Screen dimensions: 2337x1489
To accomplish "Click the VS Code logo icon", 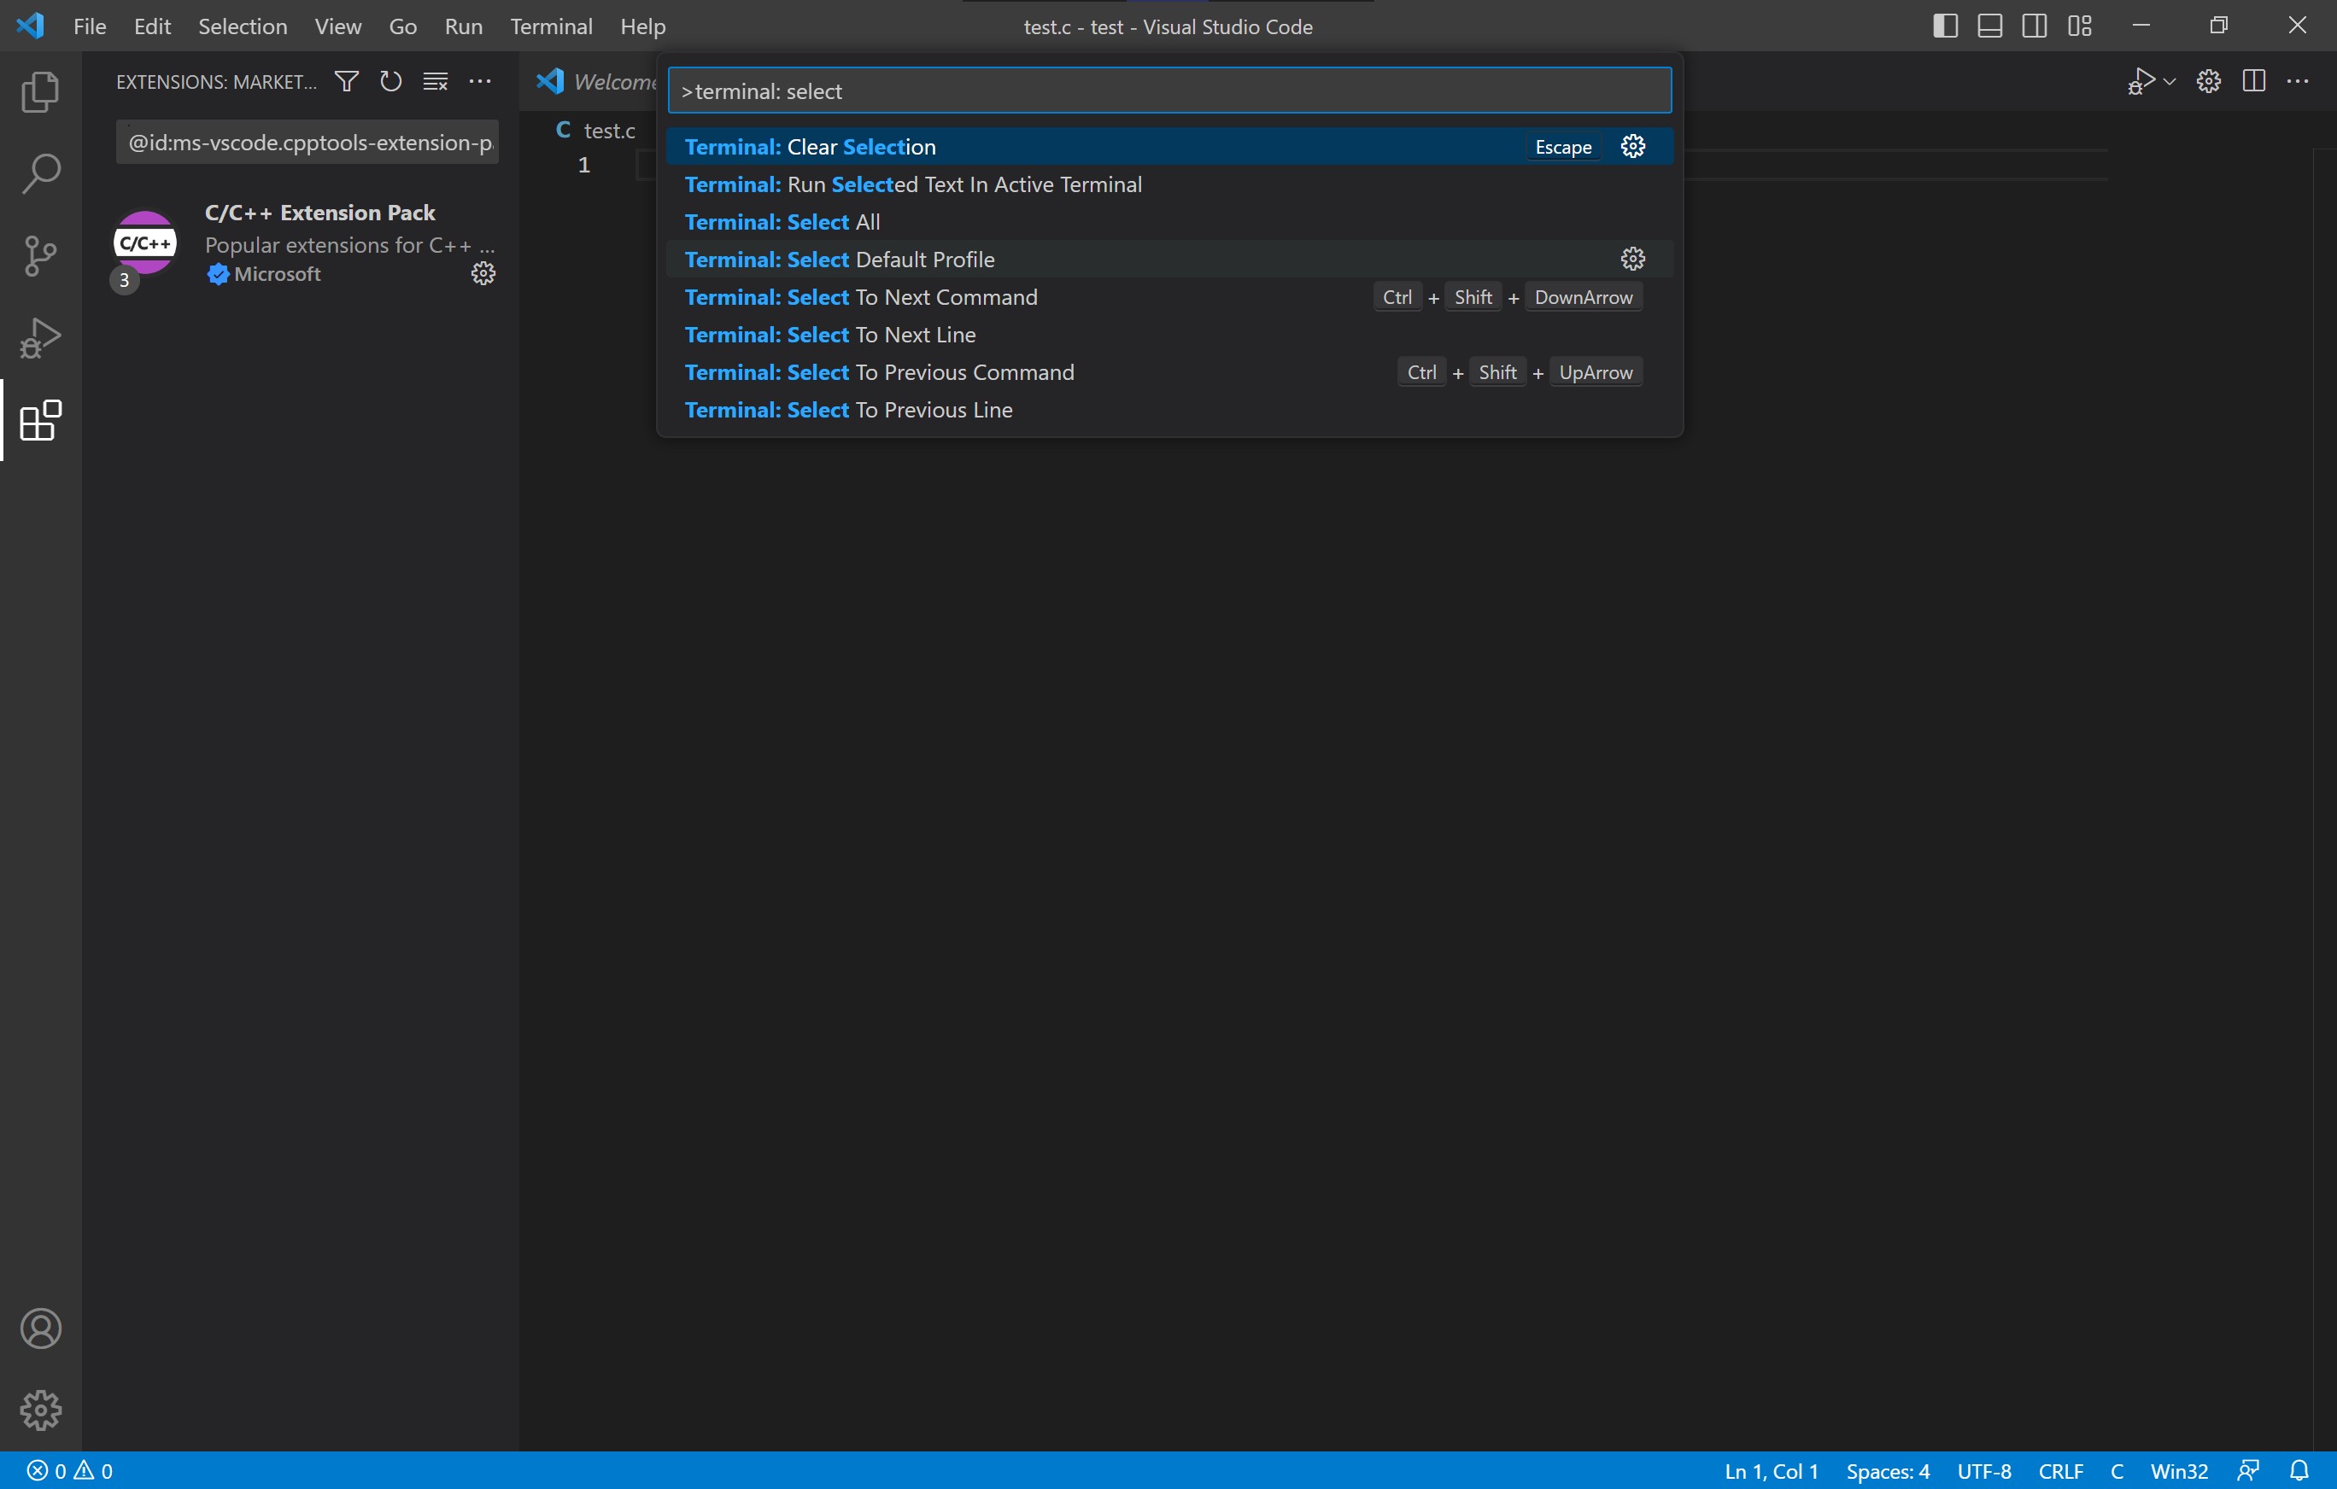I will click(30, 26).
